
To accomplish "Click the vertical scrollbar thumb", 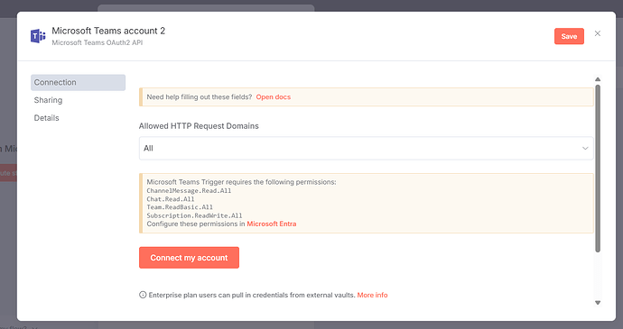I will point(598,169).
